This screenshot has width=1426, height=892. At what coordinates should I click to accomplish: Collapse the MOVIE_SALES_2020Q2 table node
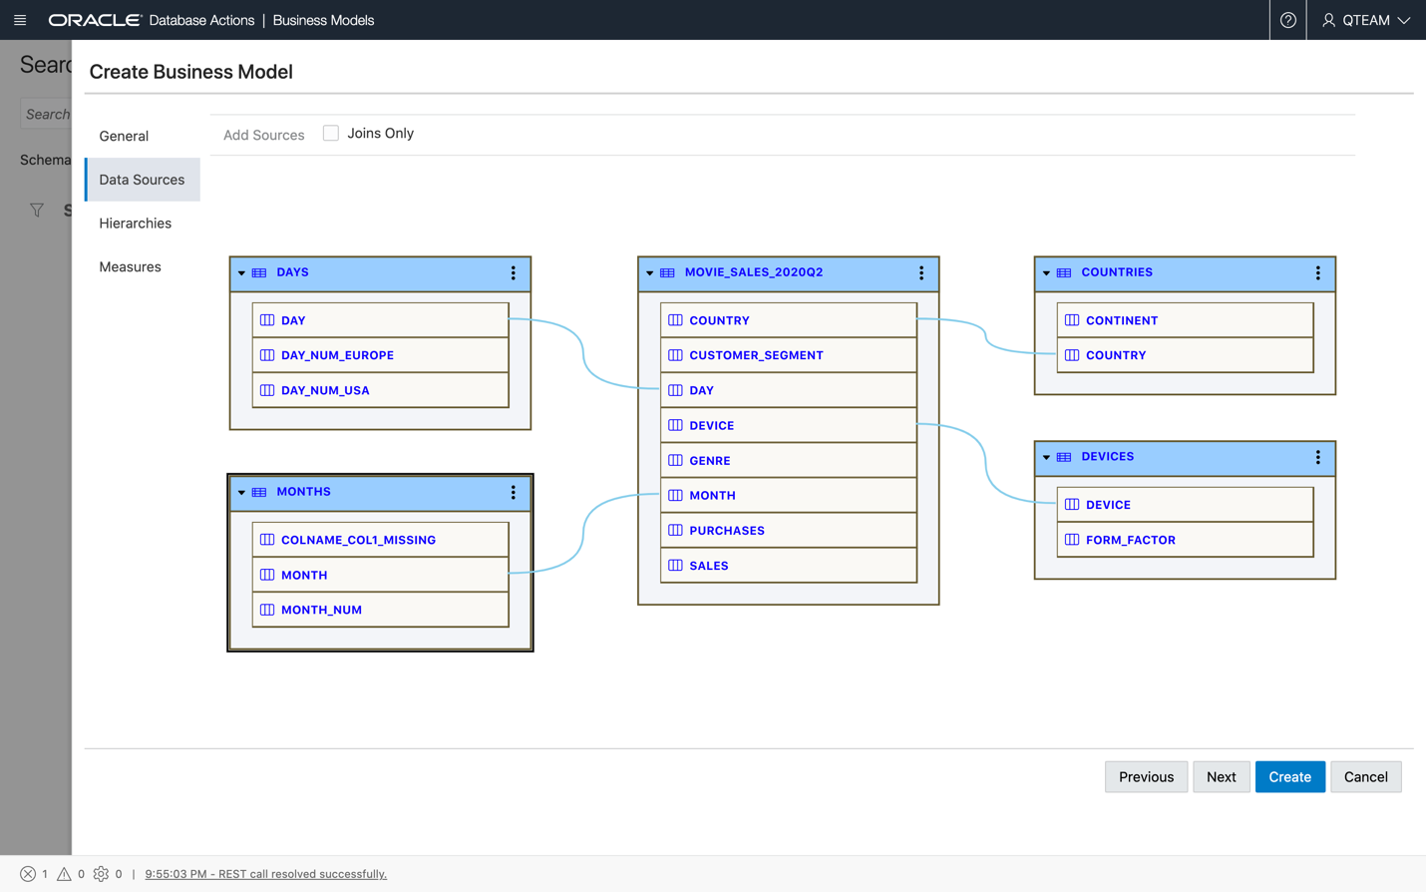point(649,273)
